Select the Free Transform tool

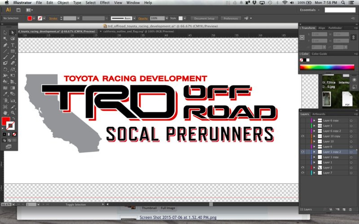pos(13,75)
